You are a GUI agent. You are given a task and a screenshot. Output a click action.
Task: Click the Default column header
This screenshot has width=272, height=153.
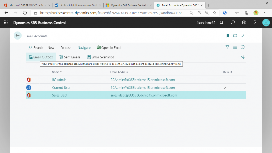(227, 72)
